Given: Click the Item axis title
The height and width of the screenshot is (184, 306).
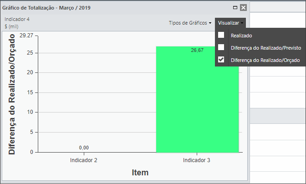Looking at the screenshot, I should point(140,173).
